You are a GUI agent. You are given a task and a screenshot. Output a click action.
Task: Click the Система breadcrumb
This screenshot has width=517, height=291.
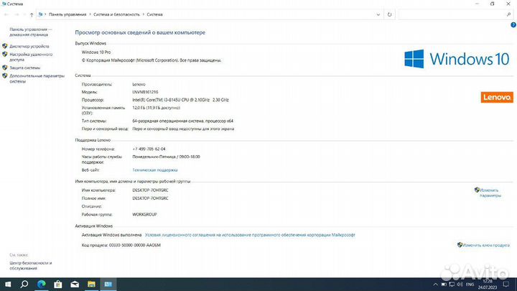[x=154, y=14]
